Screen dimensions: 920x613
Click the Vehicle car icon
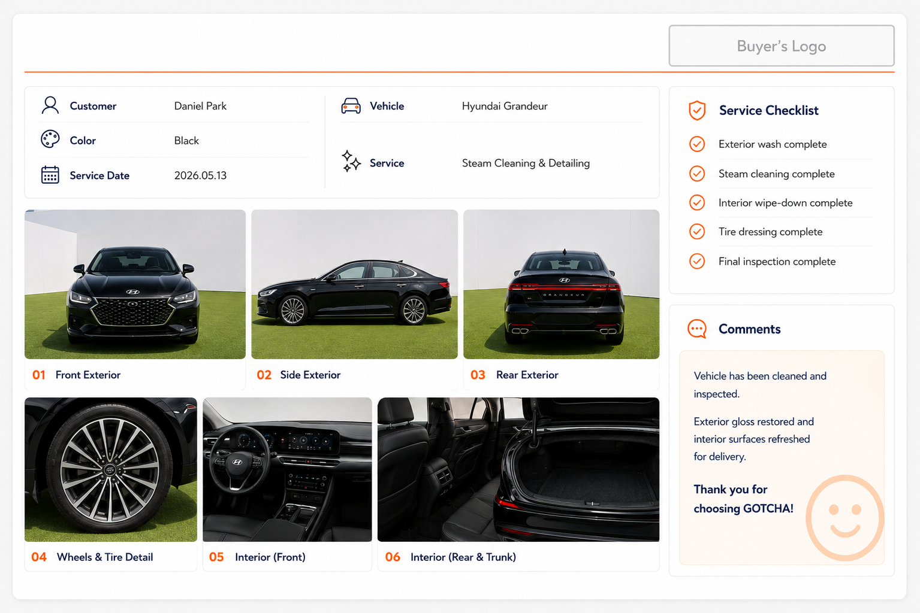(x=351, y=106)
